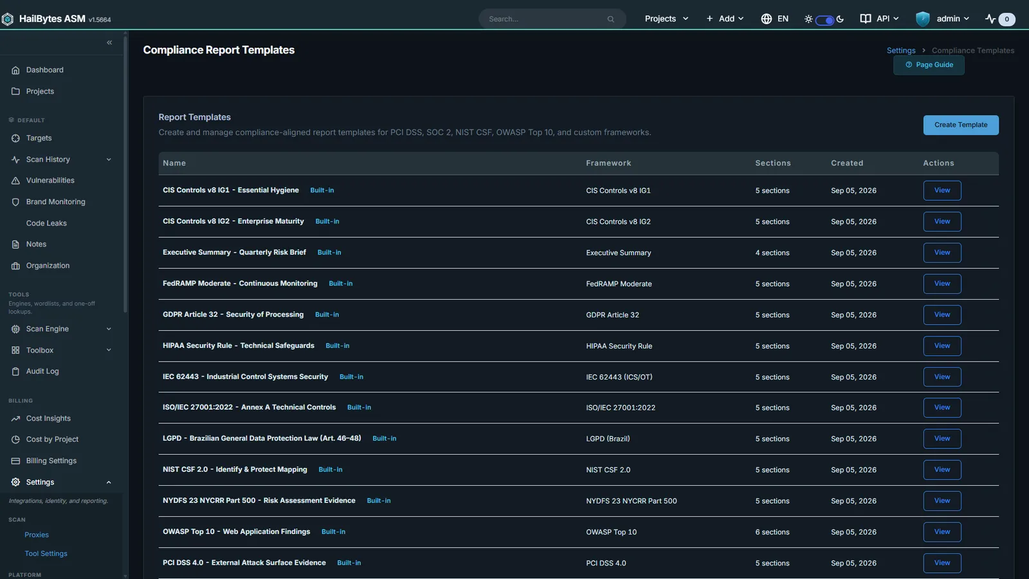Click the Brand Monitoring shield icon
Screen dimensions: 1029x579
(x=15, y=202)
